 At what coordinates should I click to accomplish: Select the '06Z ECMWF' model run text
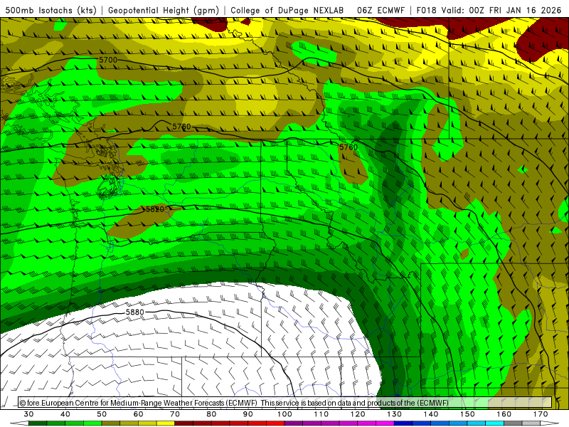tap(381, 10)
